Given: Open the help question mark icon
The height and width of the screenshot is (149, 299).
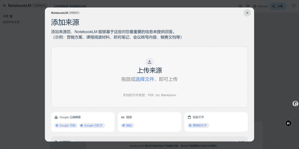Looking at the screenshot, I should pyautogui.click(x=248, y=6).
